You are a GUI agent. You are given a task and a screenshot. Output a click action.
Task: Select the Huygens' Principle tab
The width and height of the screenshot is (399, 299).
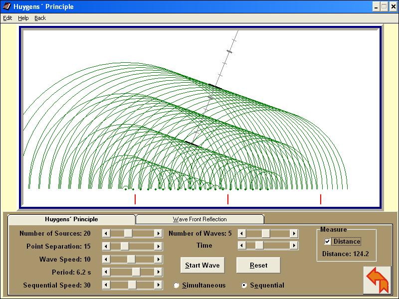[x=71, y=219]
